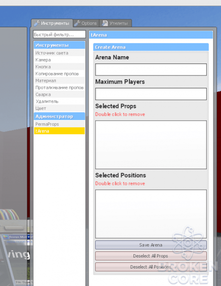This screenshot has width=221, height=286.
Task: Select the Кнопка tool
Action: tap(59, 67)
